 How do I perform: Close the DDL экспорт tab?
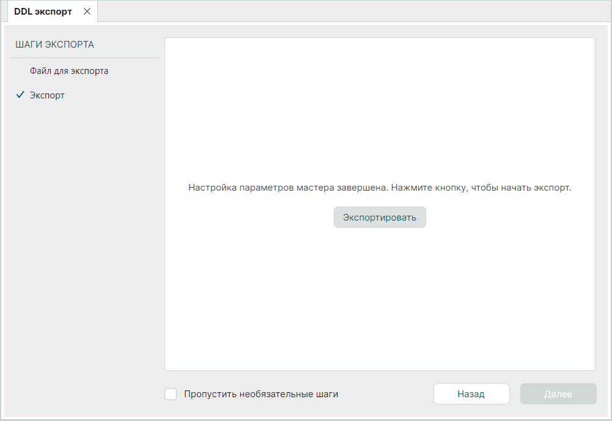coord(87,12)
